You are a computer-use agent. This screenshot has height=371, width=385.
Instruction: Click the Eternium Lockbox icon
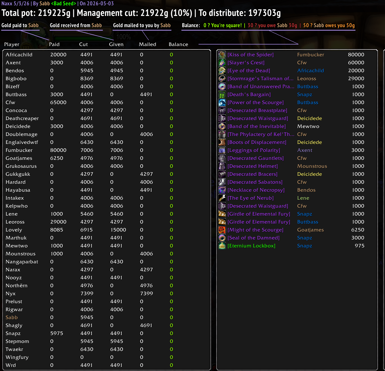222,246
